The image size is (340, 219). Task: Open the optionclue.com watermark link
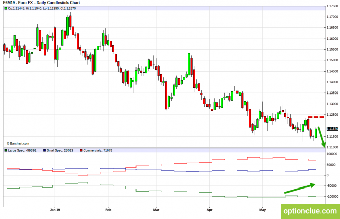310,210
